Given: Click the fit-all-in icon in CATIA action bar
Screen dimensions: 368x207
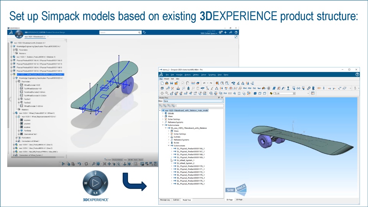Looking at the screenshot, I should coord(104,164).
